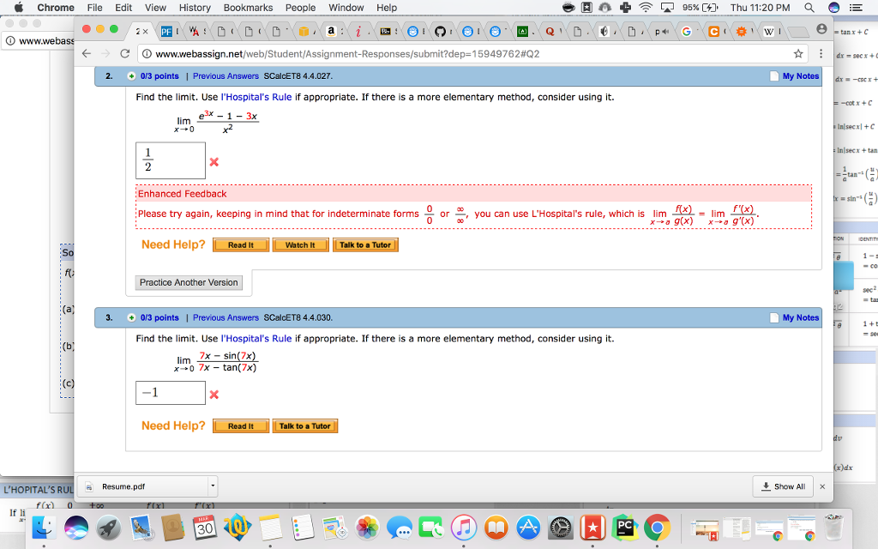Open the History menu

[195, 7]
